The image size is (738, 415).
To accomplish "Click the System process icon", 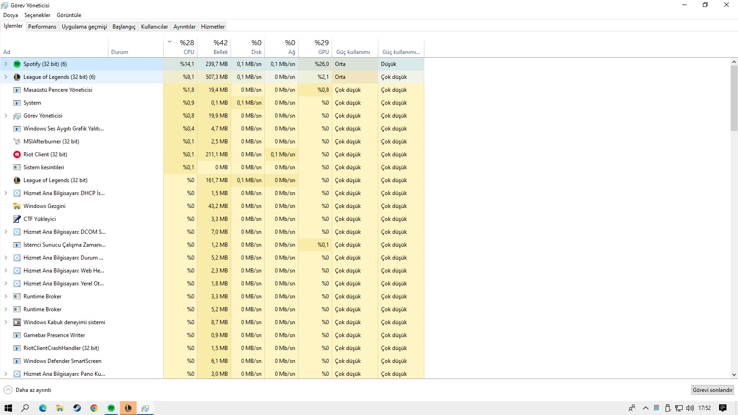I will [x=17, y=103].
